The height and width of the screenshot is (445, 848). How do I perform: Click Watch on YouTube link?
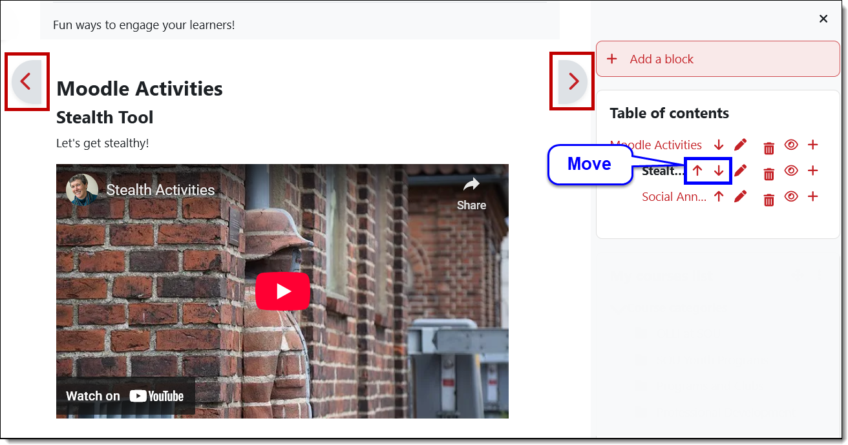click(x=125, y=396)
